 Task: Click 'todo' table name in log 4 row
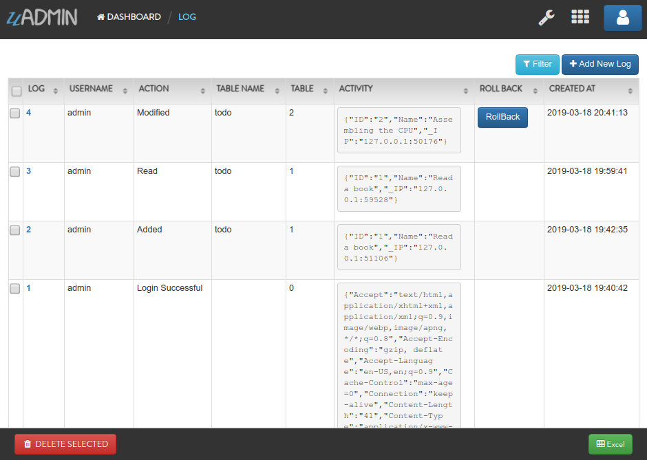(x=223, y=113)
